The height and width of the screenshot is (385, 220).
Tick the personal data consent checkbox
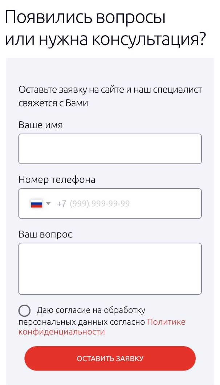(25, 311)
